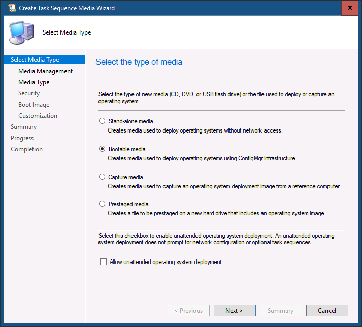Select the Progress step in sidebar
Viewport: 362px width, 327px height.
coord(22,138)
